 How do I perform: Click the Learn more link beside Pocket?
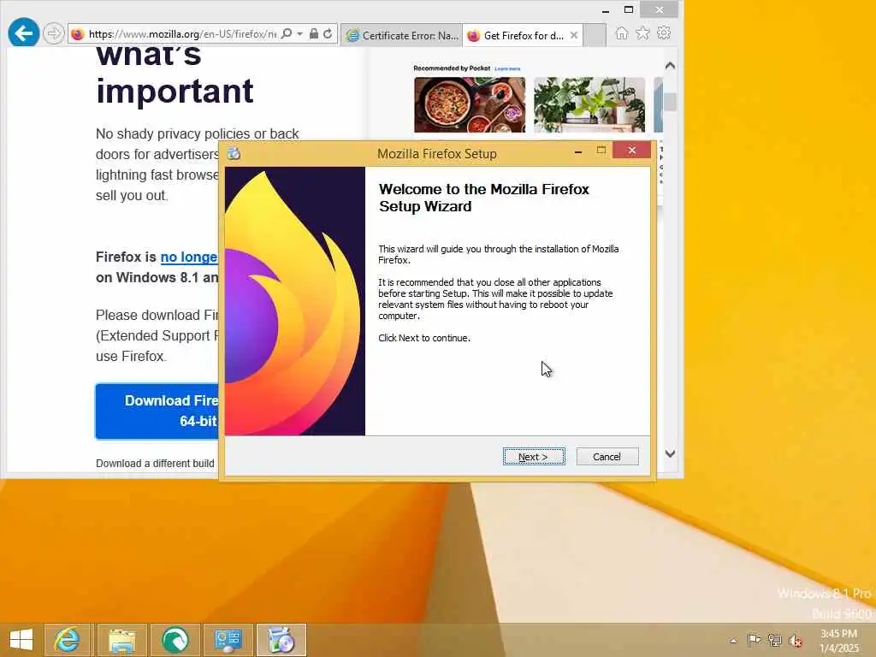(x=507, y=68)
